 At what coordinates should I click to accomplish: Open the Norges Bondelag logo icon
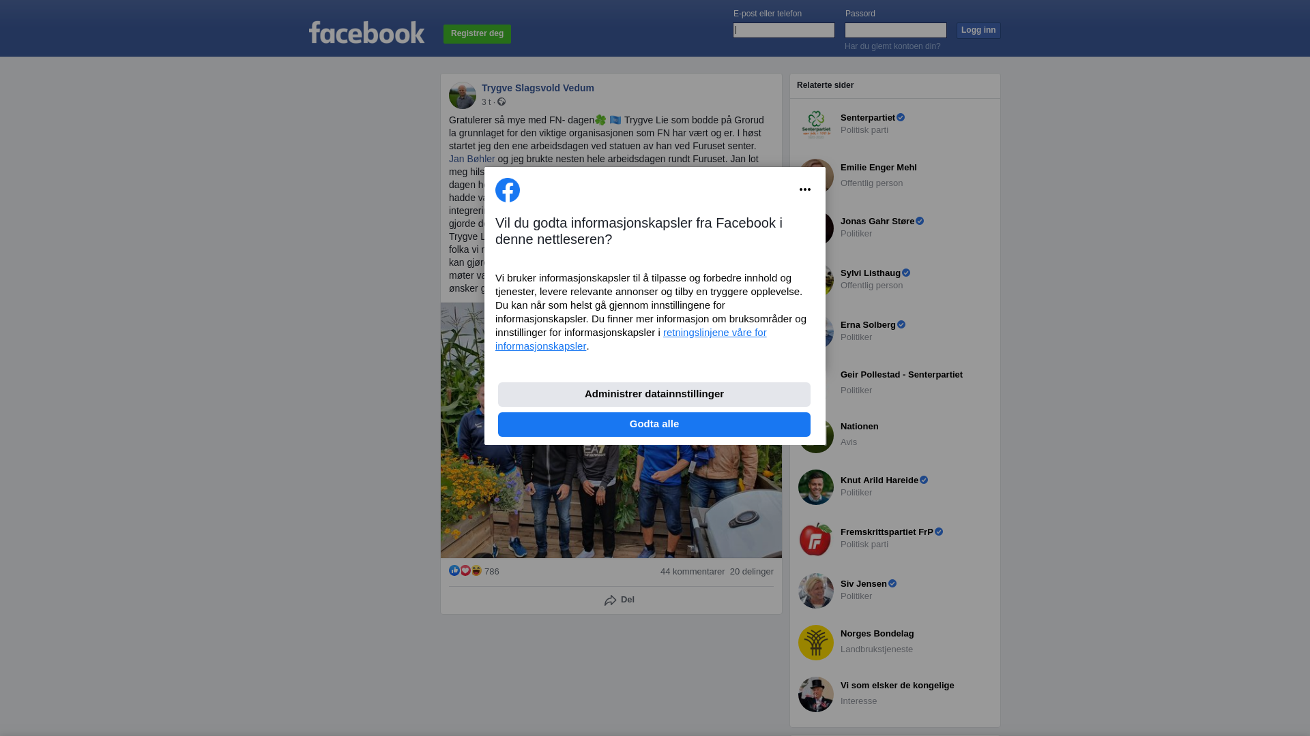click(x=816, y=643)
